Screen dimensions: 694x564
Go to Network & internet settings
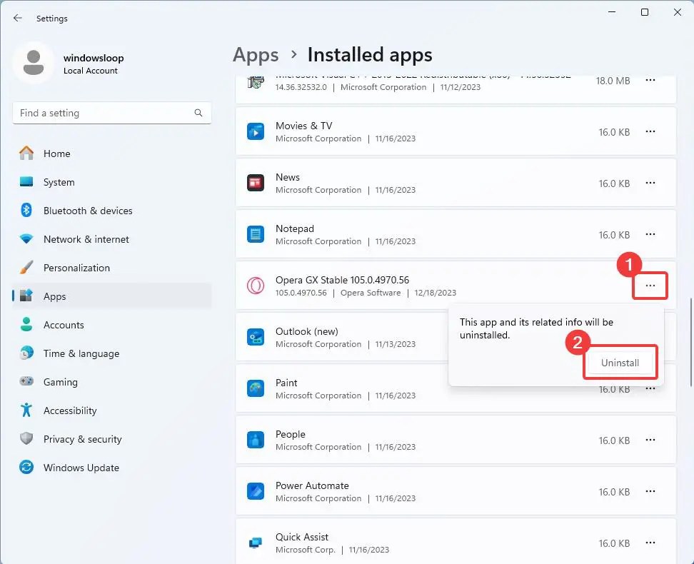112,239
